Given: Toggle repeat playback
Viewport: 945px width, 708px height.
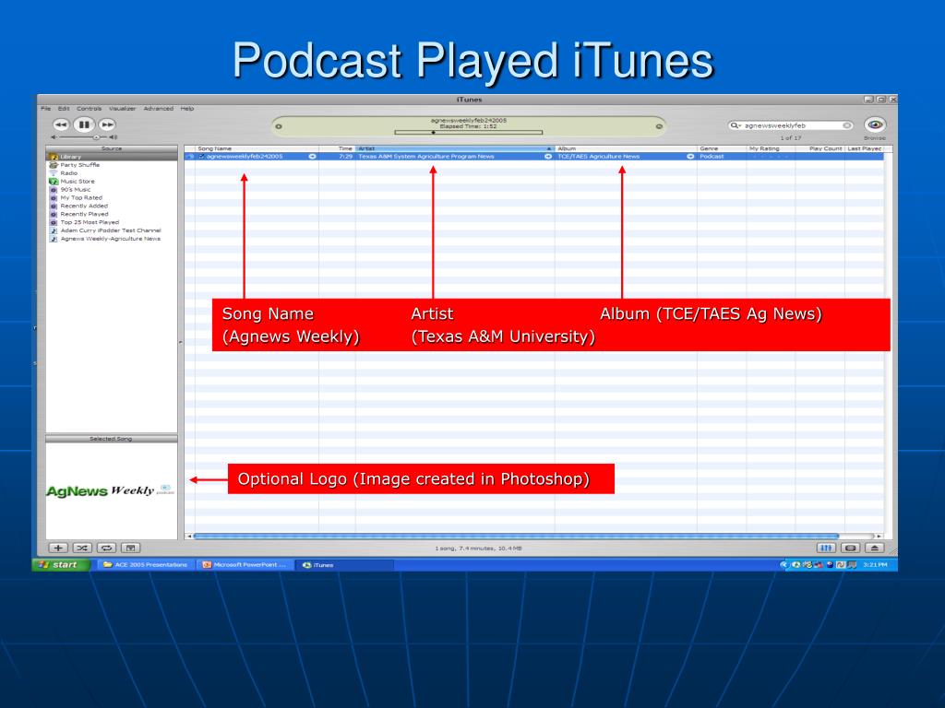Looking at the screenshot, I should 106,548.
